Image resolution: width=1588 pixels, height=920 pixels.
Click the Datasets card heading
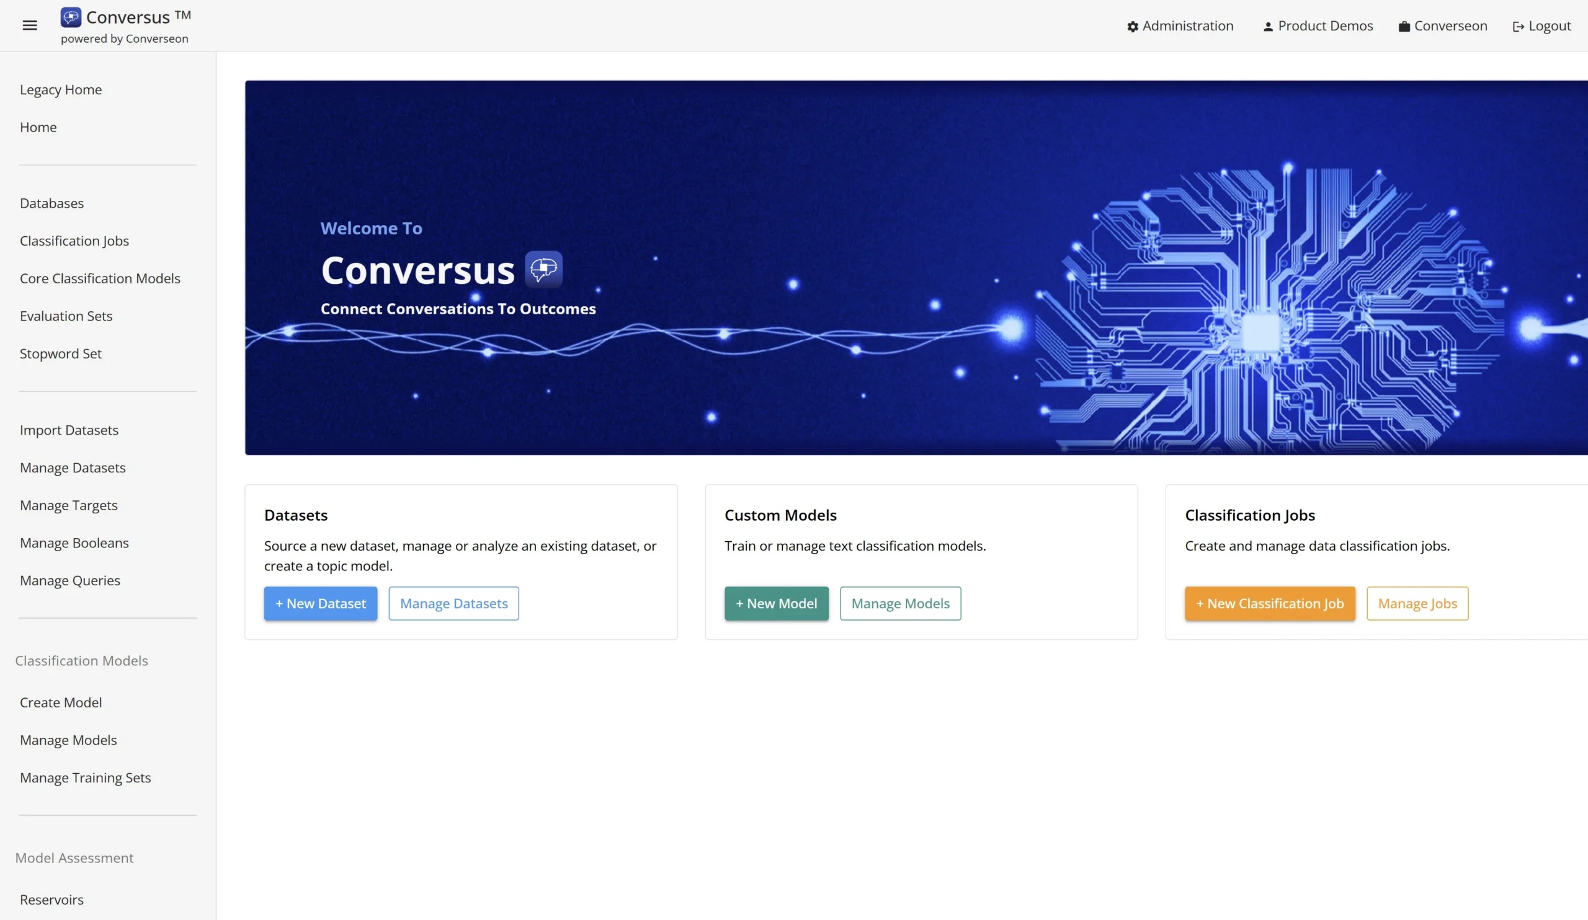(x=295, y=515)
